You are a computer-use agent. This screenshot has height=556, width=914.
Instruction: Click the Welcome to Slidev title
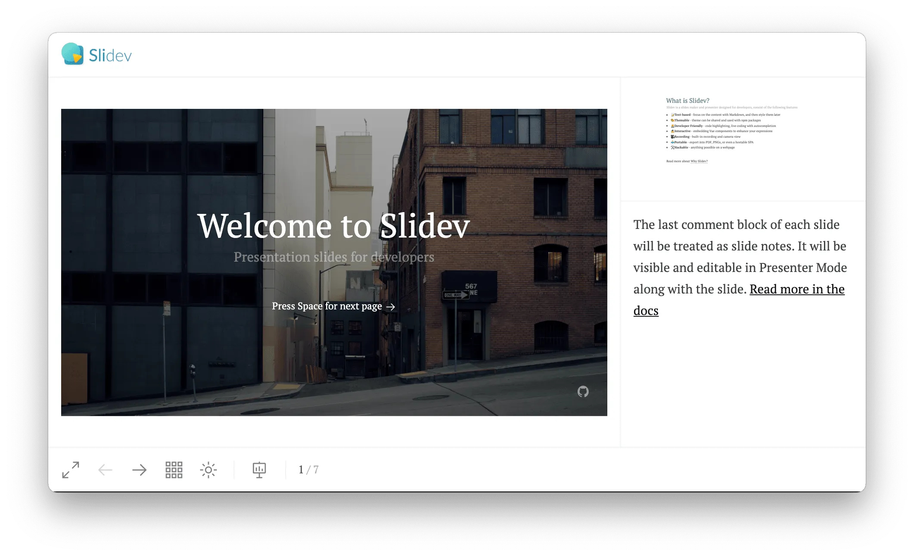[333, 225]
